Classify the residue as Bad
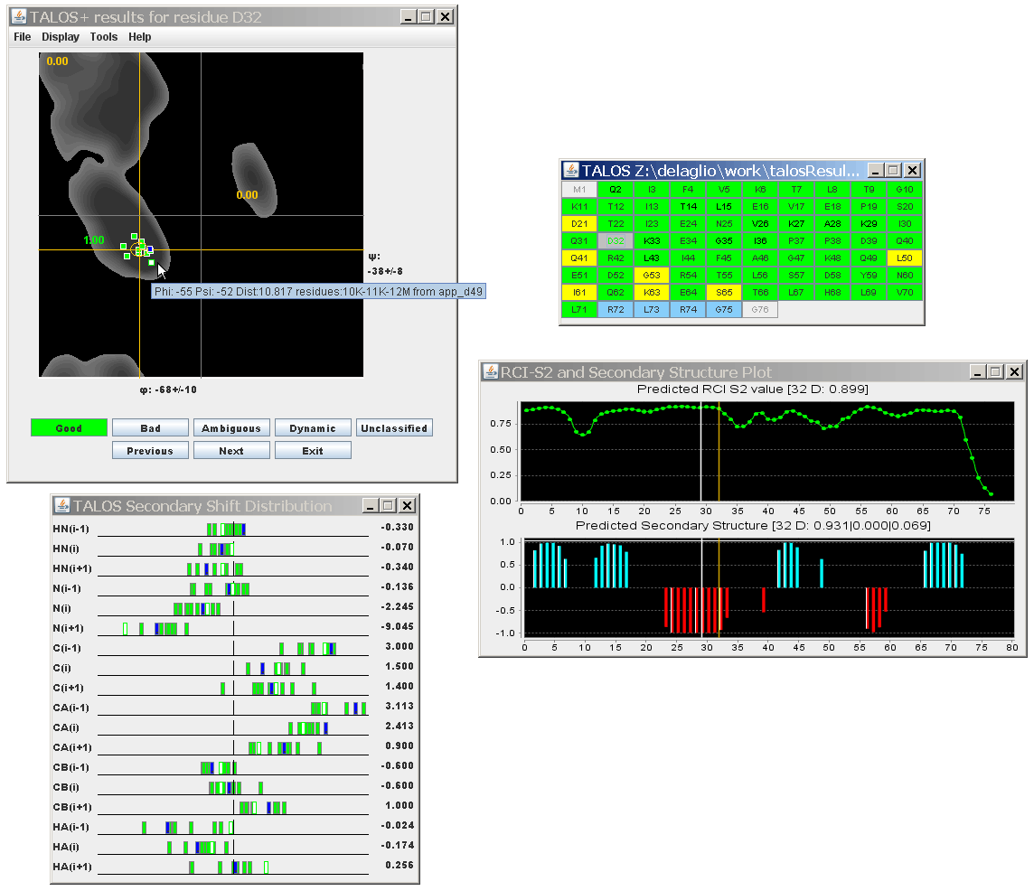 (x=150, y=428)
